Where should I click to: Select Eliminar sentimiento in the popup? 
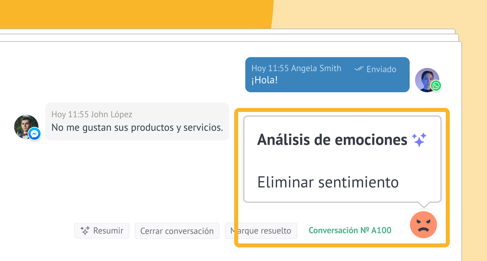(x=328, y=182)
